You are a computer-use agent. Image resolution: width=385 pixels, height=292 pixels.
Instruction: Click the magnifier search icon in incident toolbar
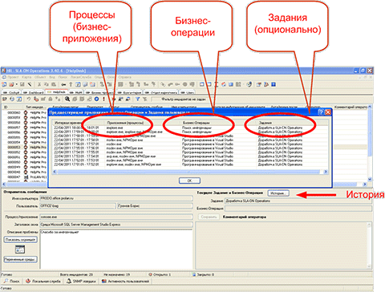tap(67, 99)
